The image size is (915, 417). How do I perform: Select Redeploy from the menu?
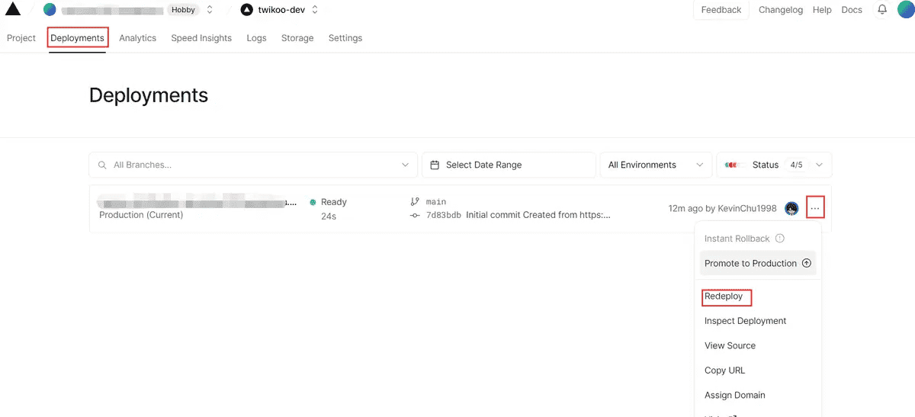724,297
